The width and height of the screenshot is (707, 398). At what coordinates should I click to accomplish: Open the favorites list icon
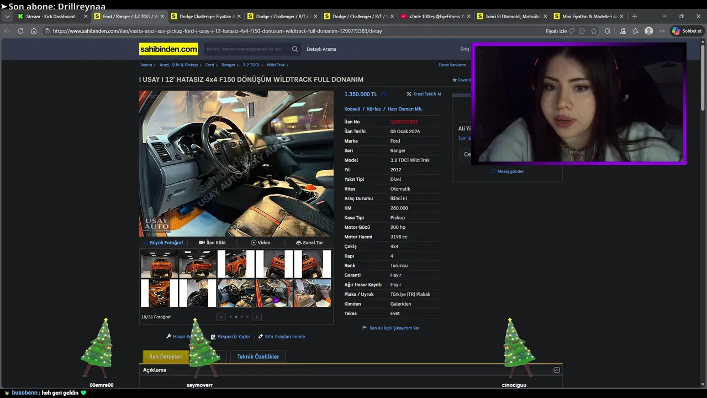[x=636, y=31]
